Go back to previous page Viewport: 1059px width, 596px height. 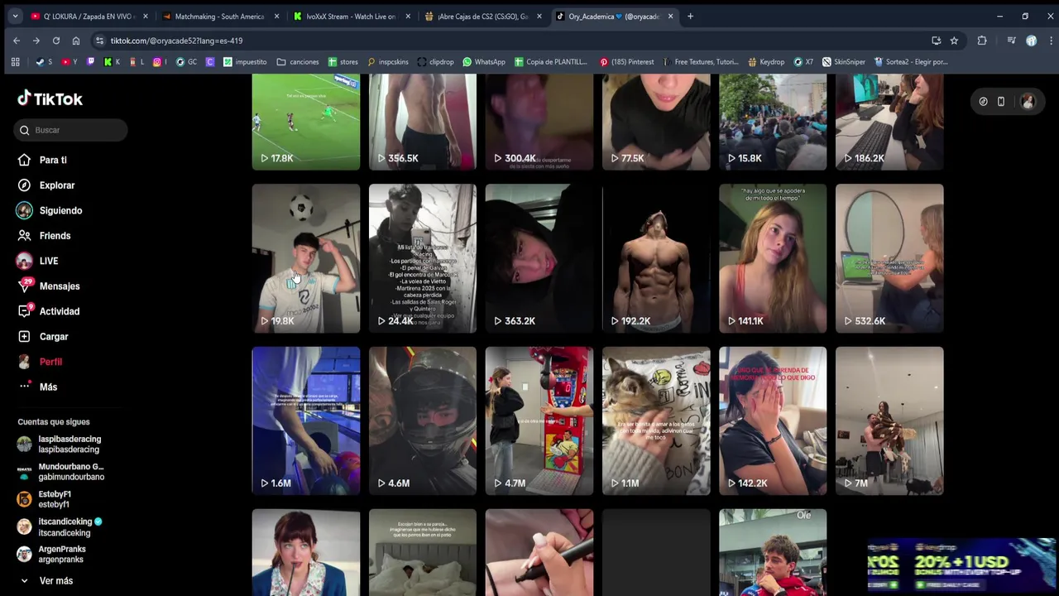click(x=17, y=41)
